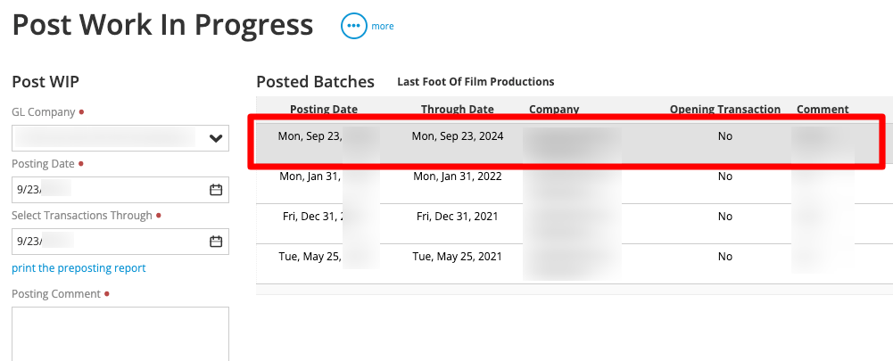Open the Posting Date calendar picker icon
The image size is (893, 361).
click(x=216, y=190)
